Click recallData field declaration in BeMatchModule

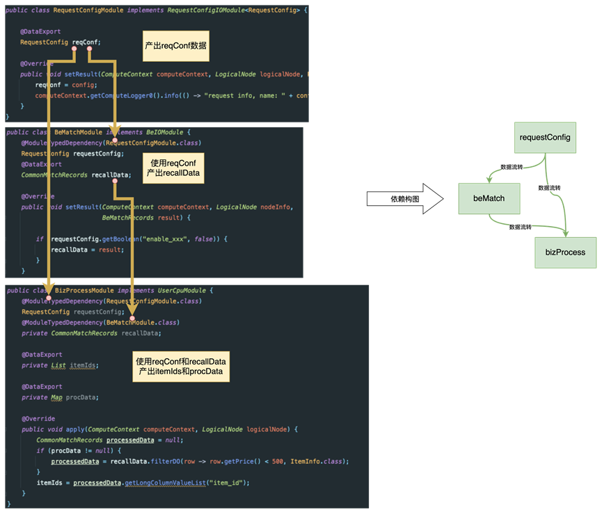tap(111, 175)
